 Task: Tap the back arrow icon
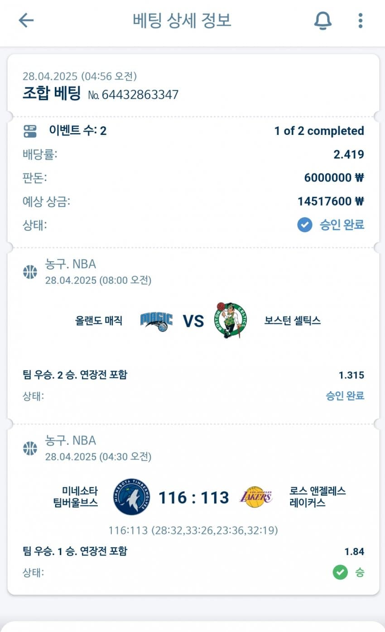[26, 20]
